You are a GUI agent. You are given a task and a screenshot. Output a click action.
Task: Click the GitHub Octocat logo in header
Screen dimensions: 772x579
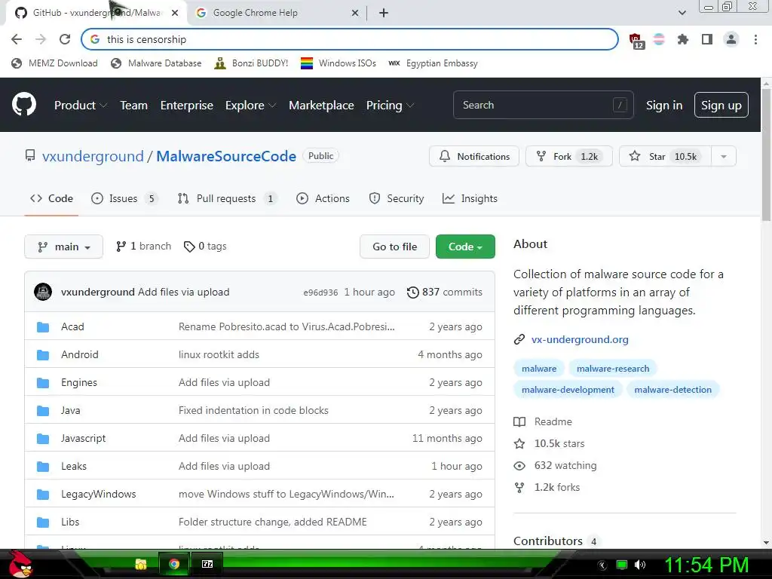point(23,104)
